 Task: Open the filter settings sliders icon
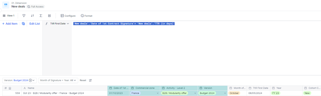(90, 80)
